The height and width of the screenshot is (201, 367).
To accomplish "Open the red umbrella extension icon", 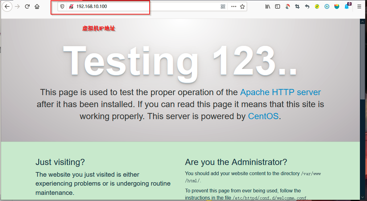I will (x=287, y=6).
